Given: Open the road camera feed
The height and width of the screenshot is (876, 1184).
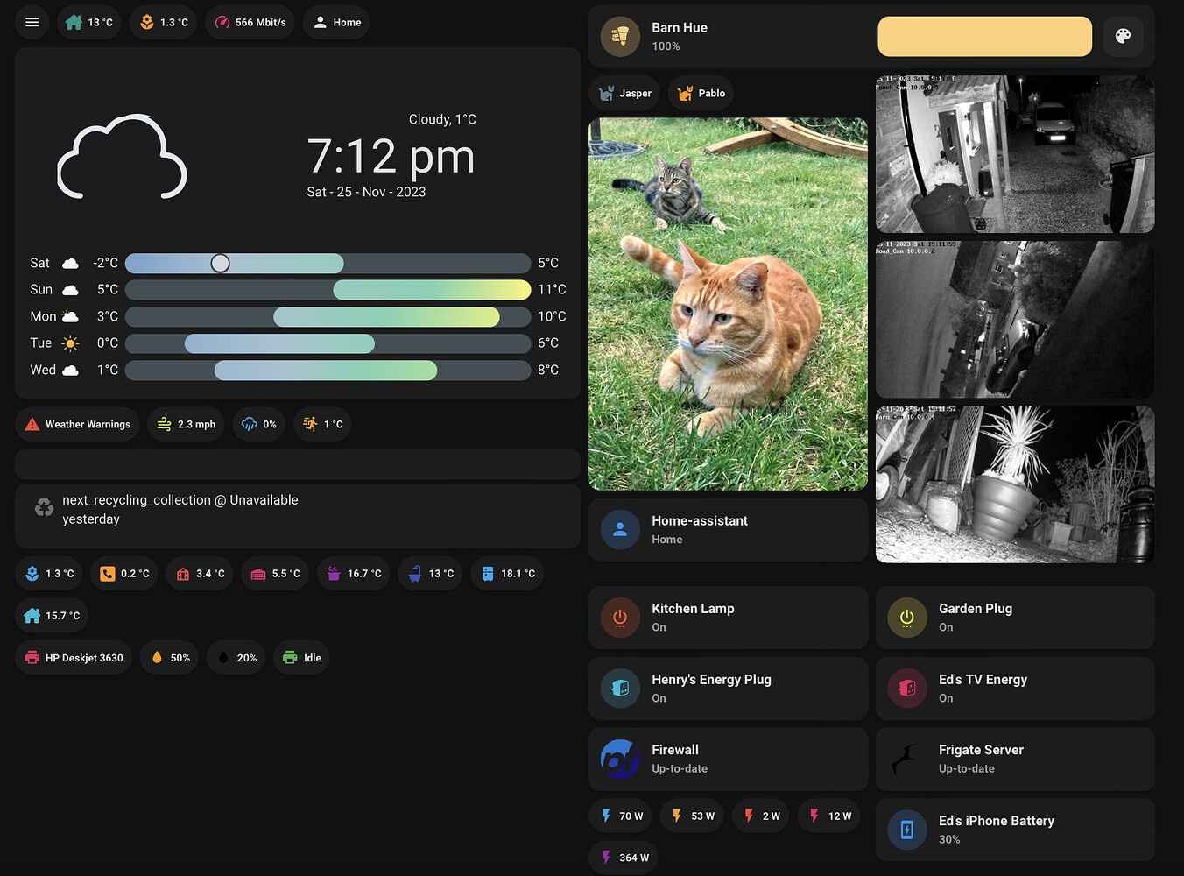Looking at the screenshot, I should click(1015, 320).
